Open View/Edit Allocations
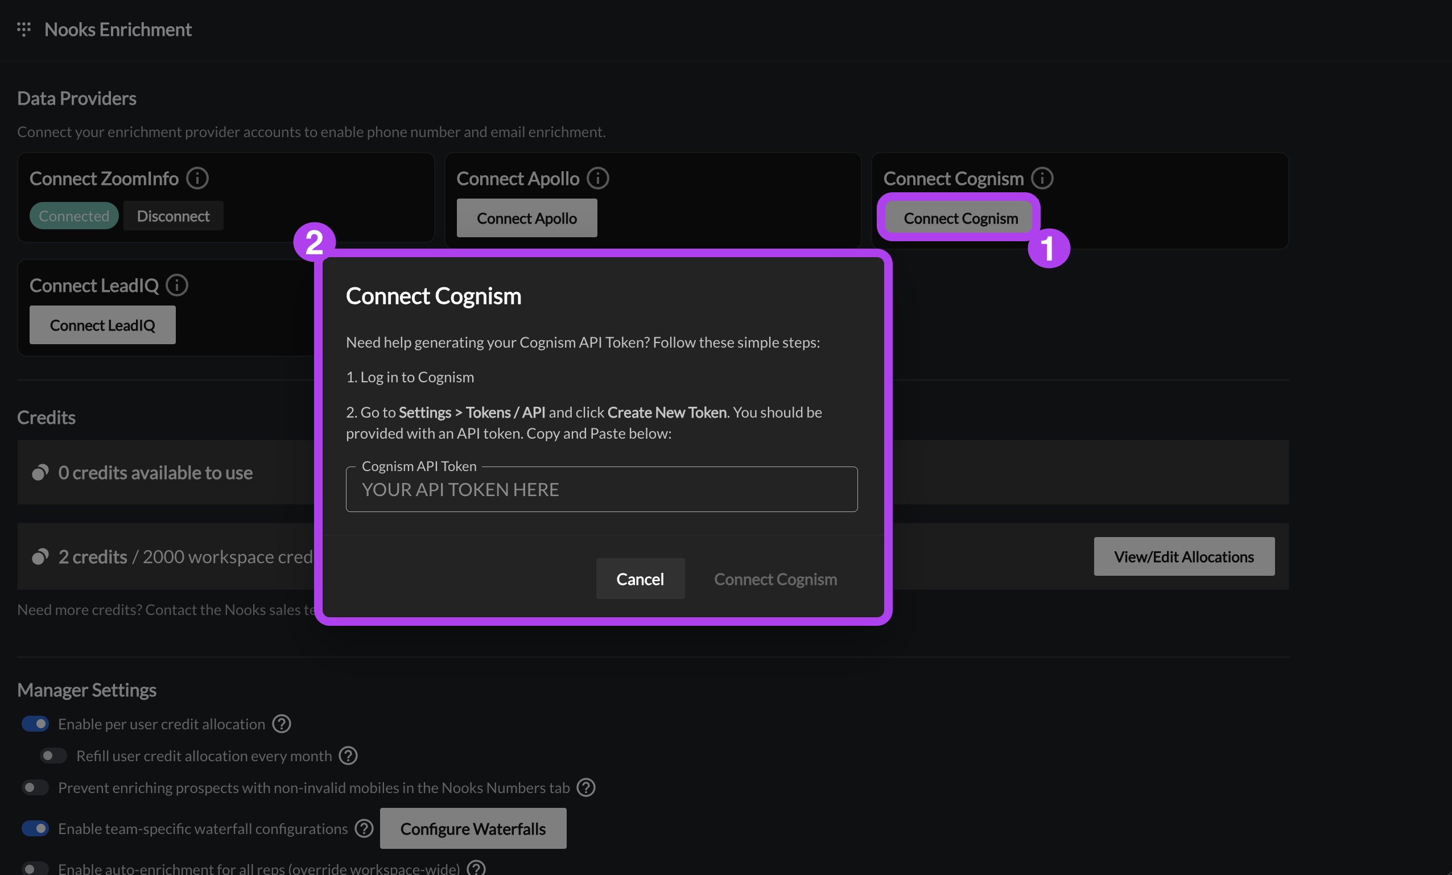This screenshot has height=875, width=1452. (x=1184, y=556)
